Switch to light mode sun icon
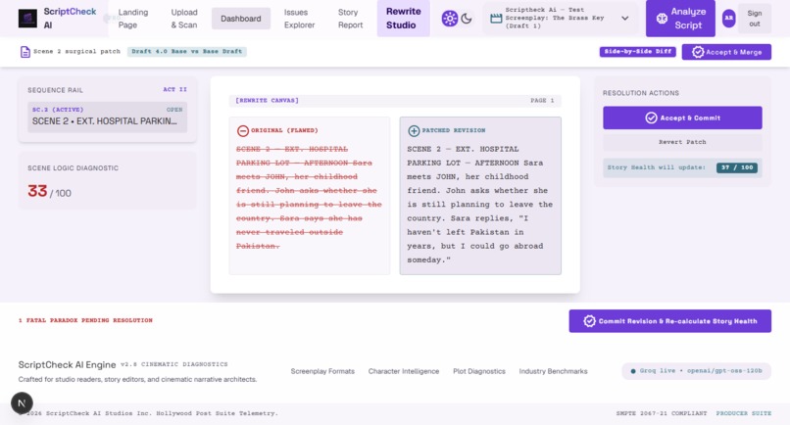The width and height of the screenshot is (790, 425). [450, 19]
